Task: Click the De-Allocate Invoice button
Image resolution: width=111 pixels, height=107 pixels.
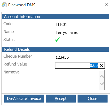Action: (24, 99)
